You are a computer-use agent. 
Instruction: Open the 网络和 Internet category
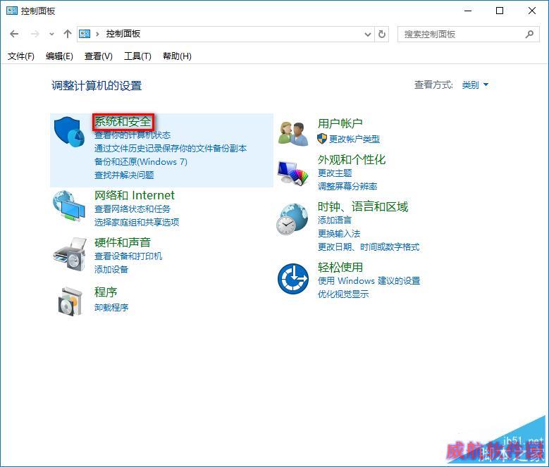[135, 195]
